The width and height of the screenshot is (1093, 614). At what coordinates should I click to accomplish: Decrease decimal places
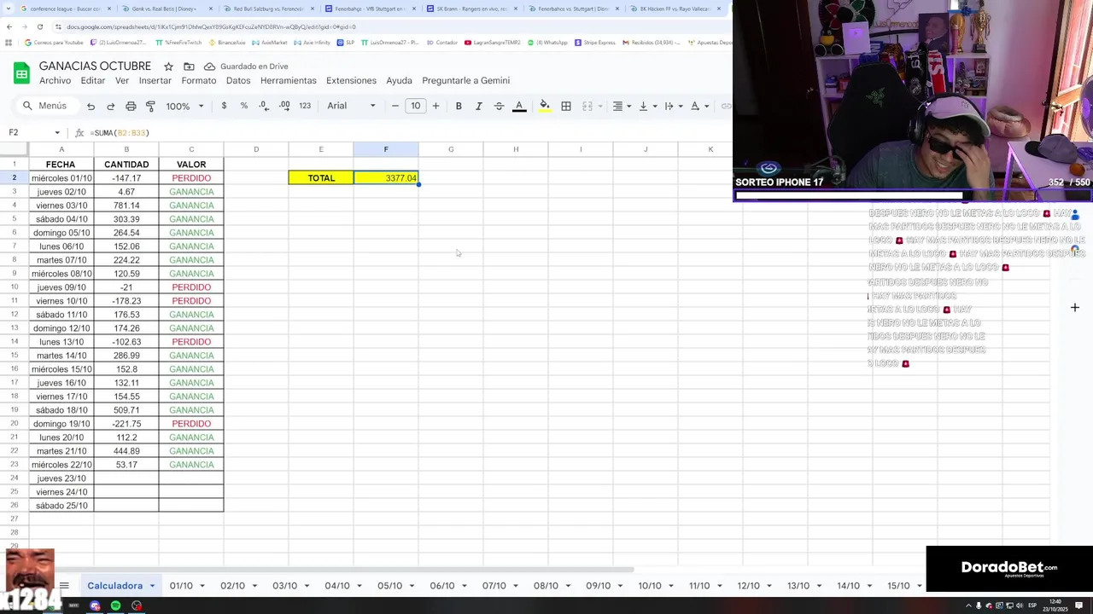264,106
